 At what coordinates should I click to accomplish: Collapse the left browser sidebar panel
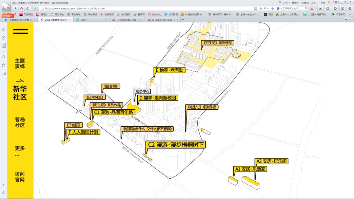click(x=4, y=192)
